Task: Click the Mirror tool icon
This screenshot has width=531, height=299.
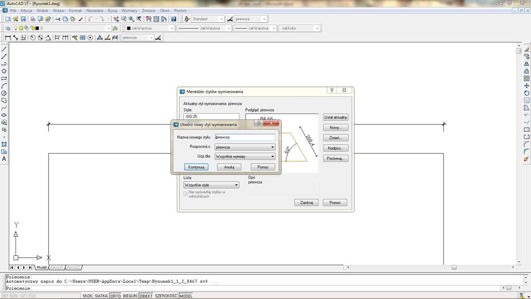Action: point(527,64)
